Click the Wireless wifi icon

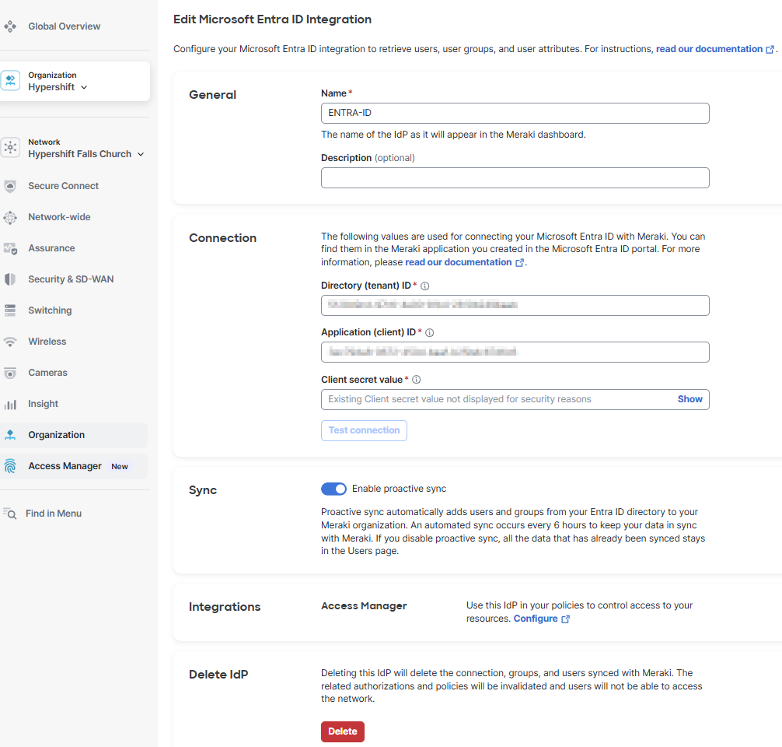10,342
